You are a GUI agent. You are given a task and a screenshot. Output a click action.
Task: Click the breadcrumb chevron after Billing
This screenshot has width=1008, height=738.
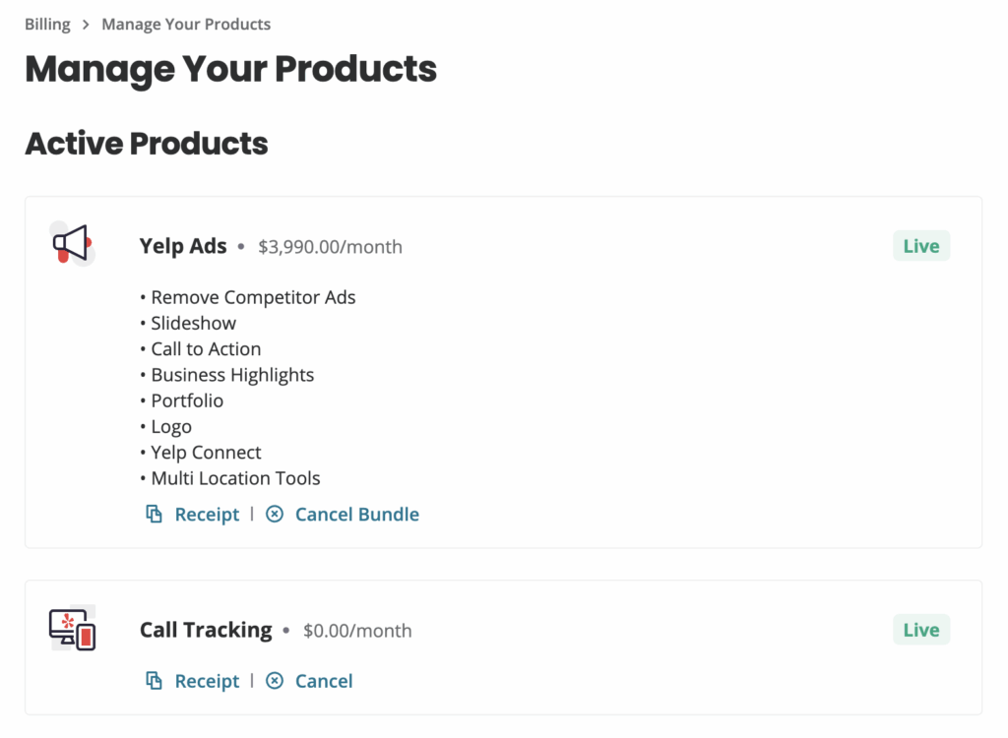pyautogui.click(x=87, y=25)
